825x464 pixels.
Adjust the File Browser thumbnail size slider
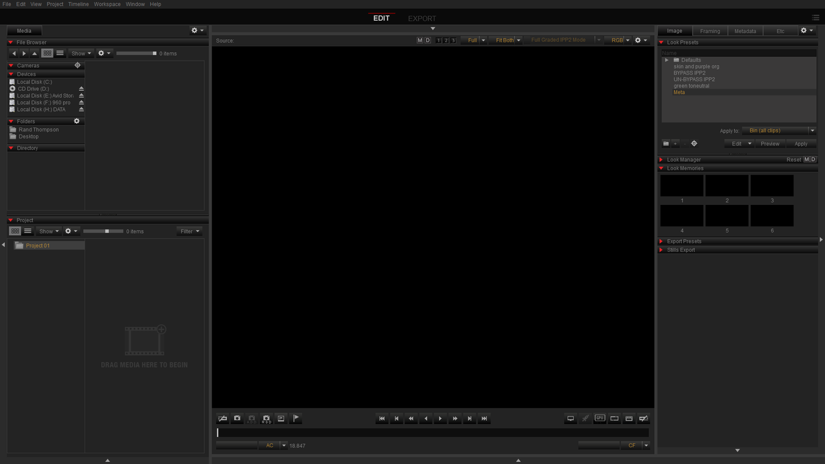136,53
